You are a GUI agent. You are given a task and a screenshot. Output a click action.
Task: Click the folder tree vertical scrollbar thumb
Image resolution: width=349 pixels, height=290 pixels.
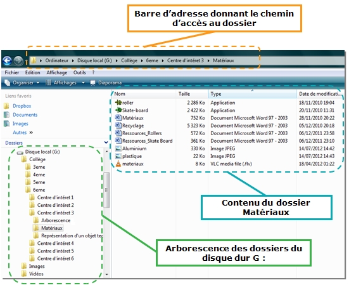point(106,190)
